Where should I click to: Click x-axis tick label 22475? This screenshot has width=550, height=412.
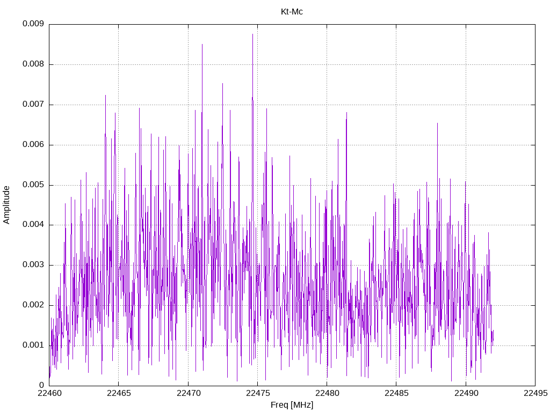258,393
